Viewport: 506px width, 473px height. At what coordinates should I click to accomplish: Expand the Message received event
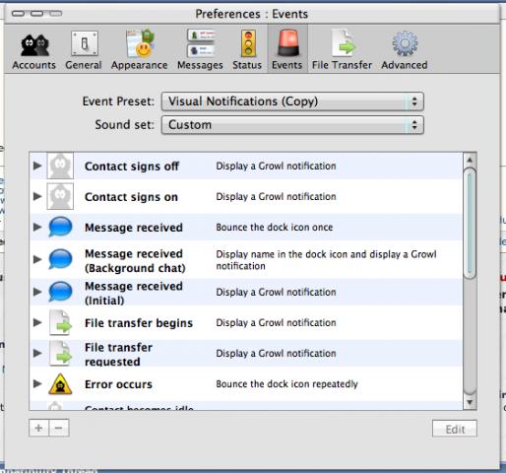[x=37, y=227]
